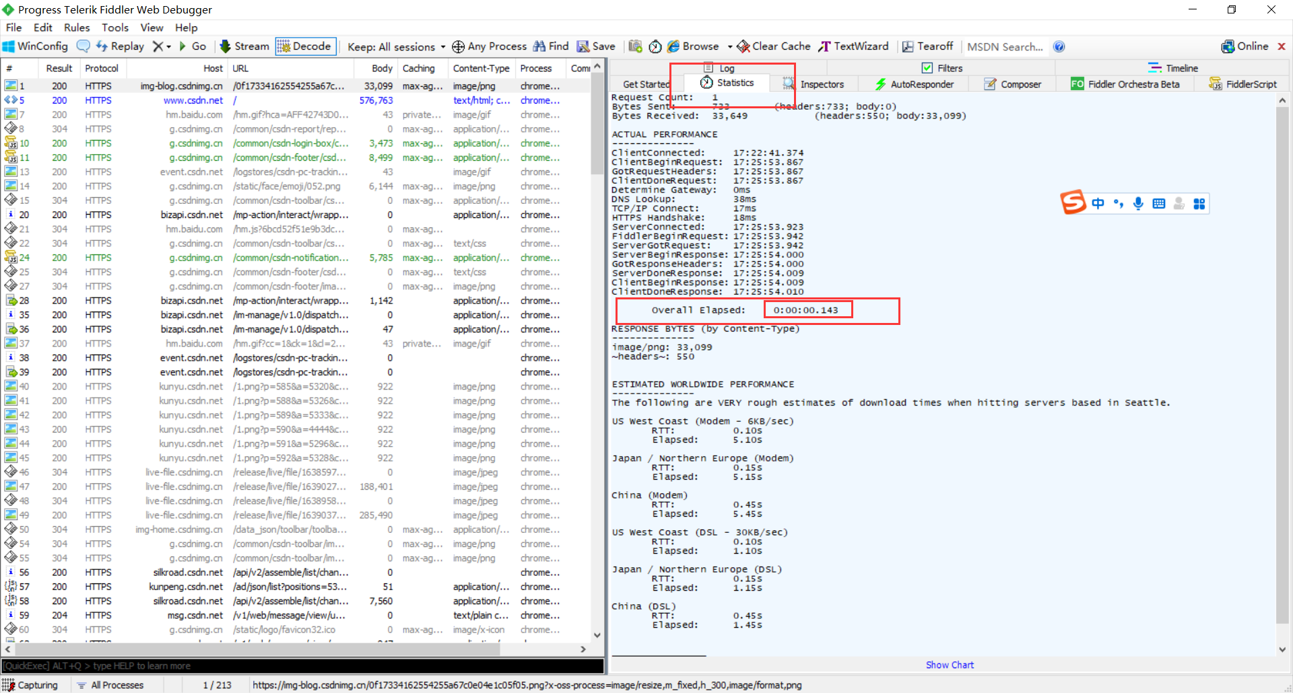Open the Edit menu
1293x693 pixels.
coord(42,28)
